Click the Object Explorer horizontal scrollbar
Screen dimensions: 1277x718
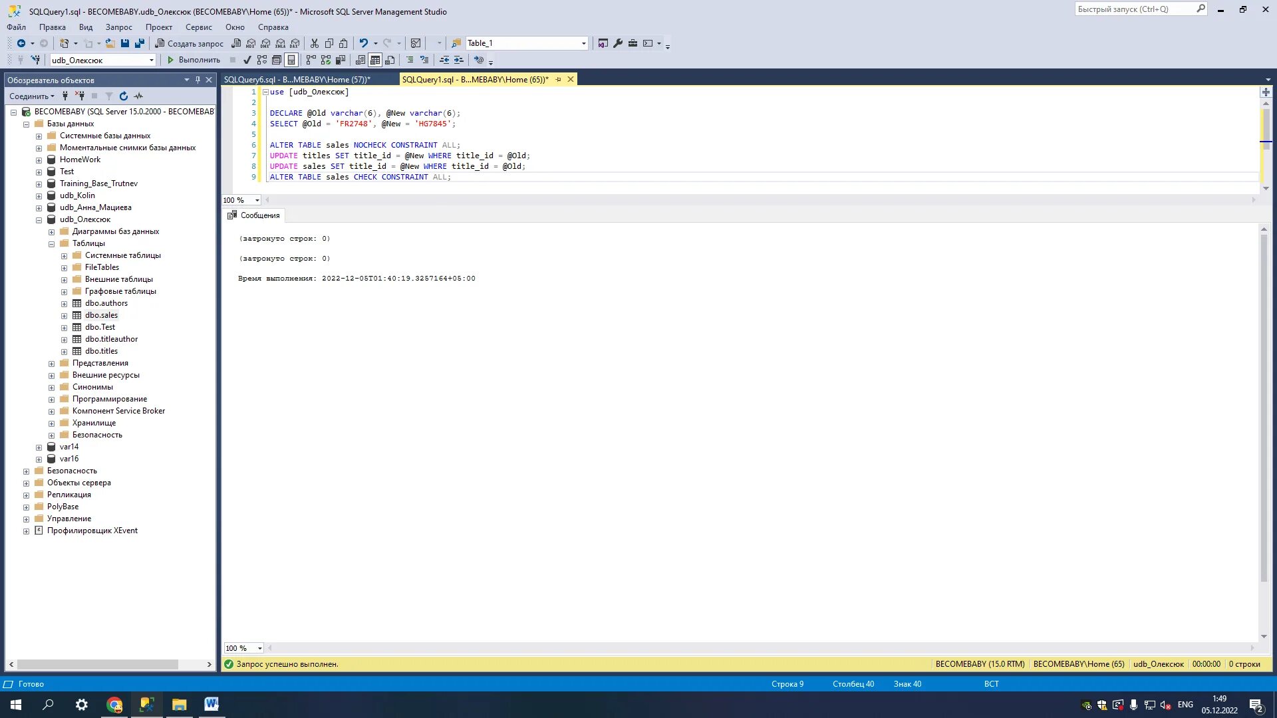(97, 664)
